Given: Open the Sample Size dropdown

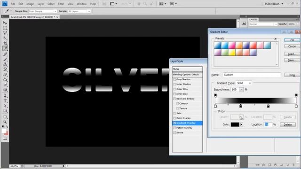Looking at the screenshot, I should click(43, 11).
